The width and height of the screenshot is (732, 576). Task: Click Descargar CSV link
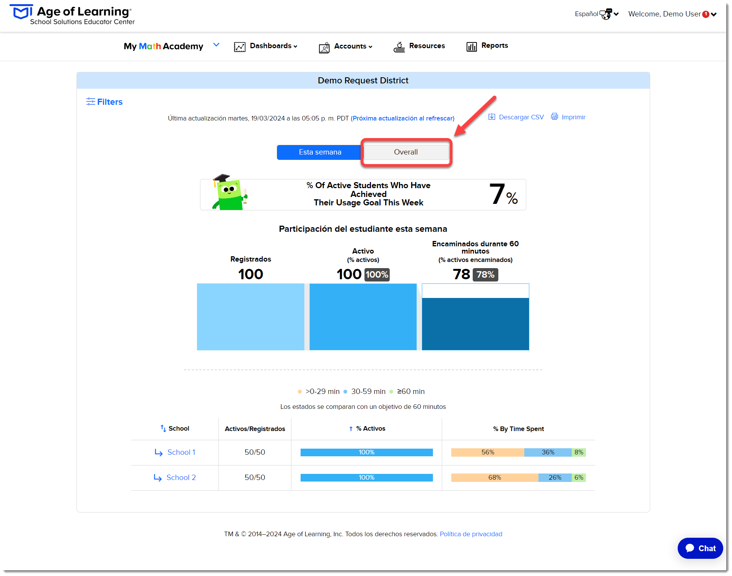pos(521,117)
